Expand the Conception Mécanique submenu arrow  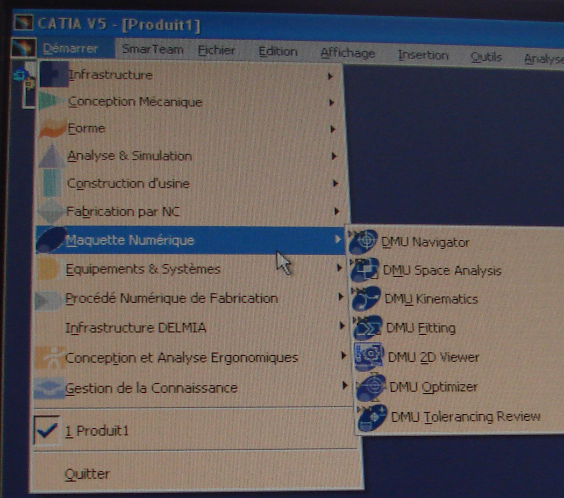(x=331, y=102)
